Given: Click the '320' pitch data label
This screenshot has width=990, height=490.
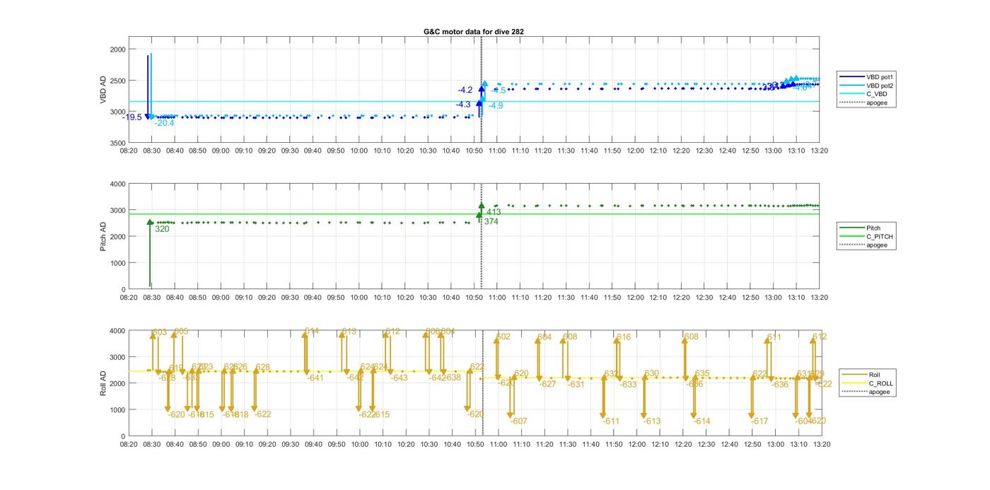Looking at the screenshot, I should [162, 229].
